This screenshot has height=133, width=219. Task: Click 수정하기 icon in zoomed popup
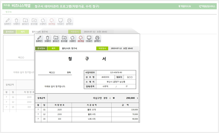tap(72, 39)
